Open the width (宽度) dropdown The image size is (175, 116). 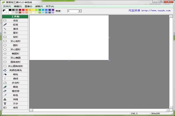(x=80, y=11)
